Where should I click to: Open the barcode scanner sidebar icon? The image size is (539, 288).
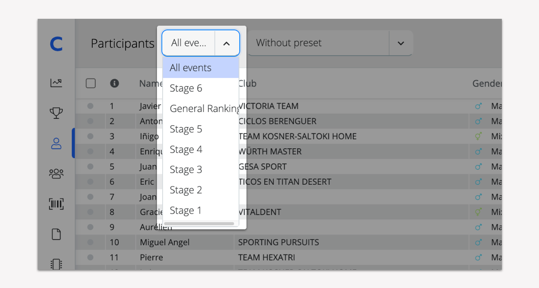tap(56, 204)
